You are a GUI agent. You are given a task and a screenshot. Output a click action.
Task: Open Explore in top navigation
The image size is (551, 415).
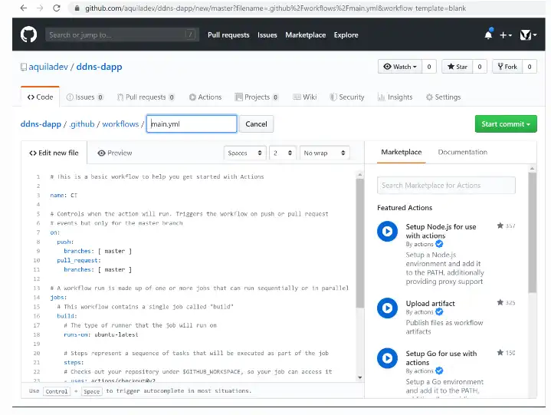(x=346, y=35)
